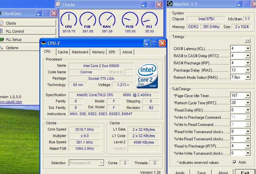This screenshot has height=174, width=256.
Task: Minimize the MemSet window
Action: click(x=239, y=4)
